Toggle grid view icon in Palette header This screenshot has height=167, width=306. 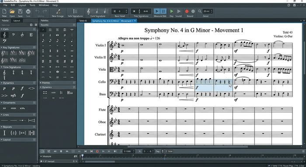pos(31,25)
